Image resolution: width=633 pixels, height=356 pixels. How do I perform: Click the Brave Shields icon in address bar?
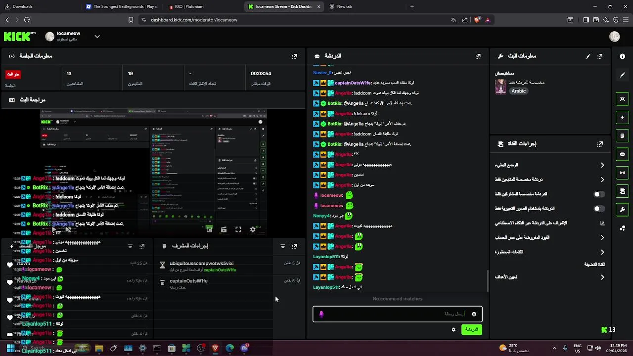(477, 20)
